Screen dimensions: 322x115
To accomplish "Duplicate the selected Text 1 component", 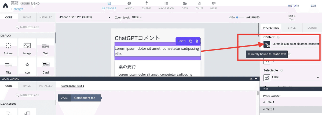I will (x=191, y=41).
